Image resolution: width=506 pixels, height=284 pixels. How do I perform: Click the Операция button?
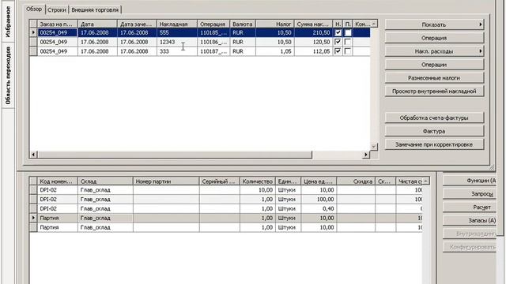click(x=434, y=38)
